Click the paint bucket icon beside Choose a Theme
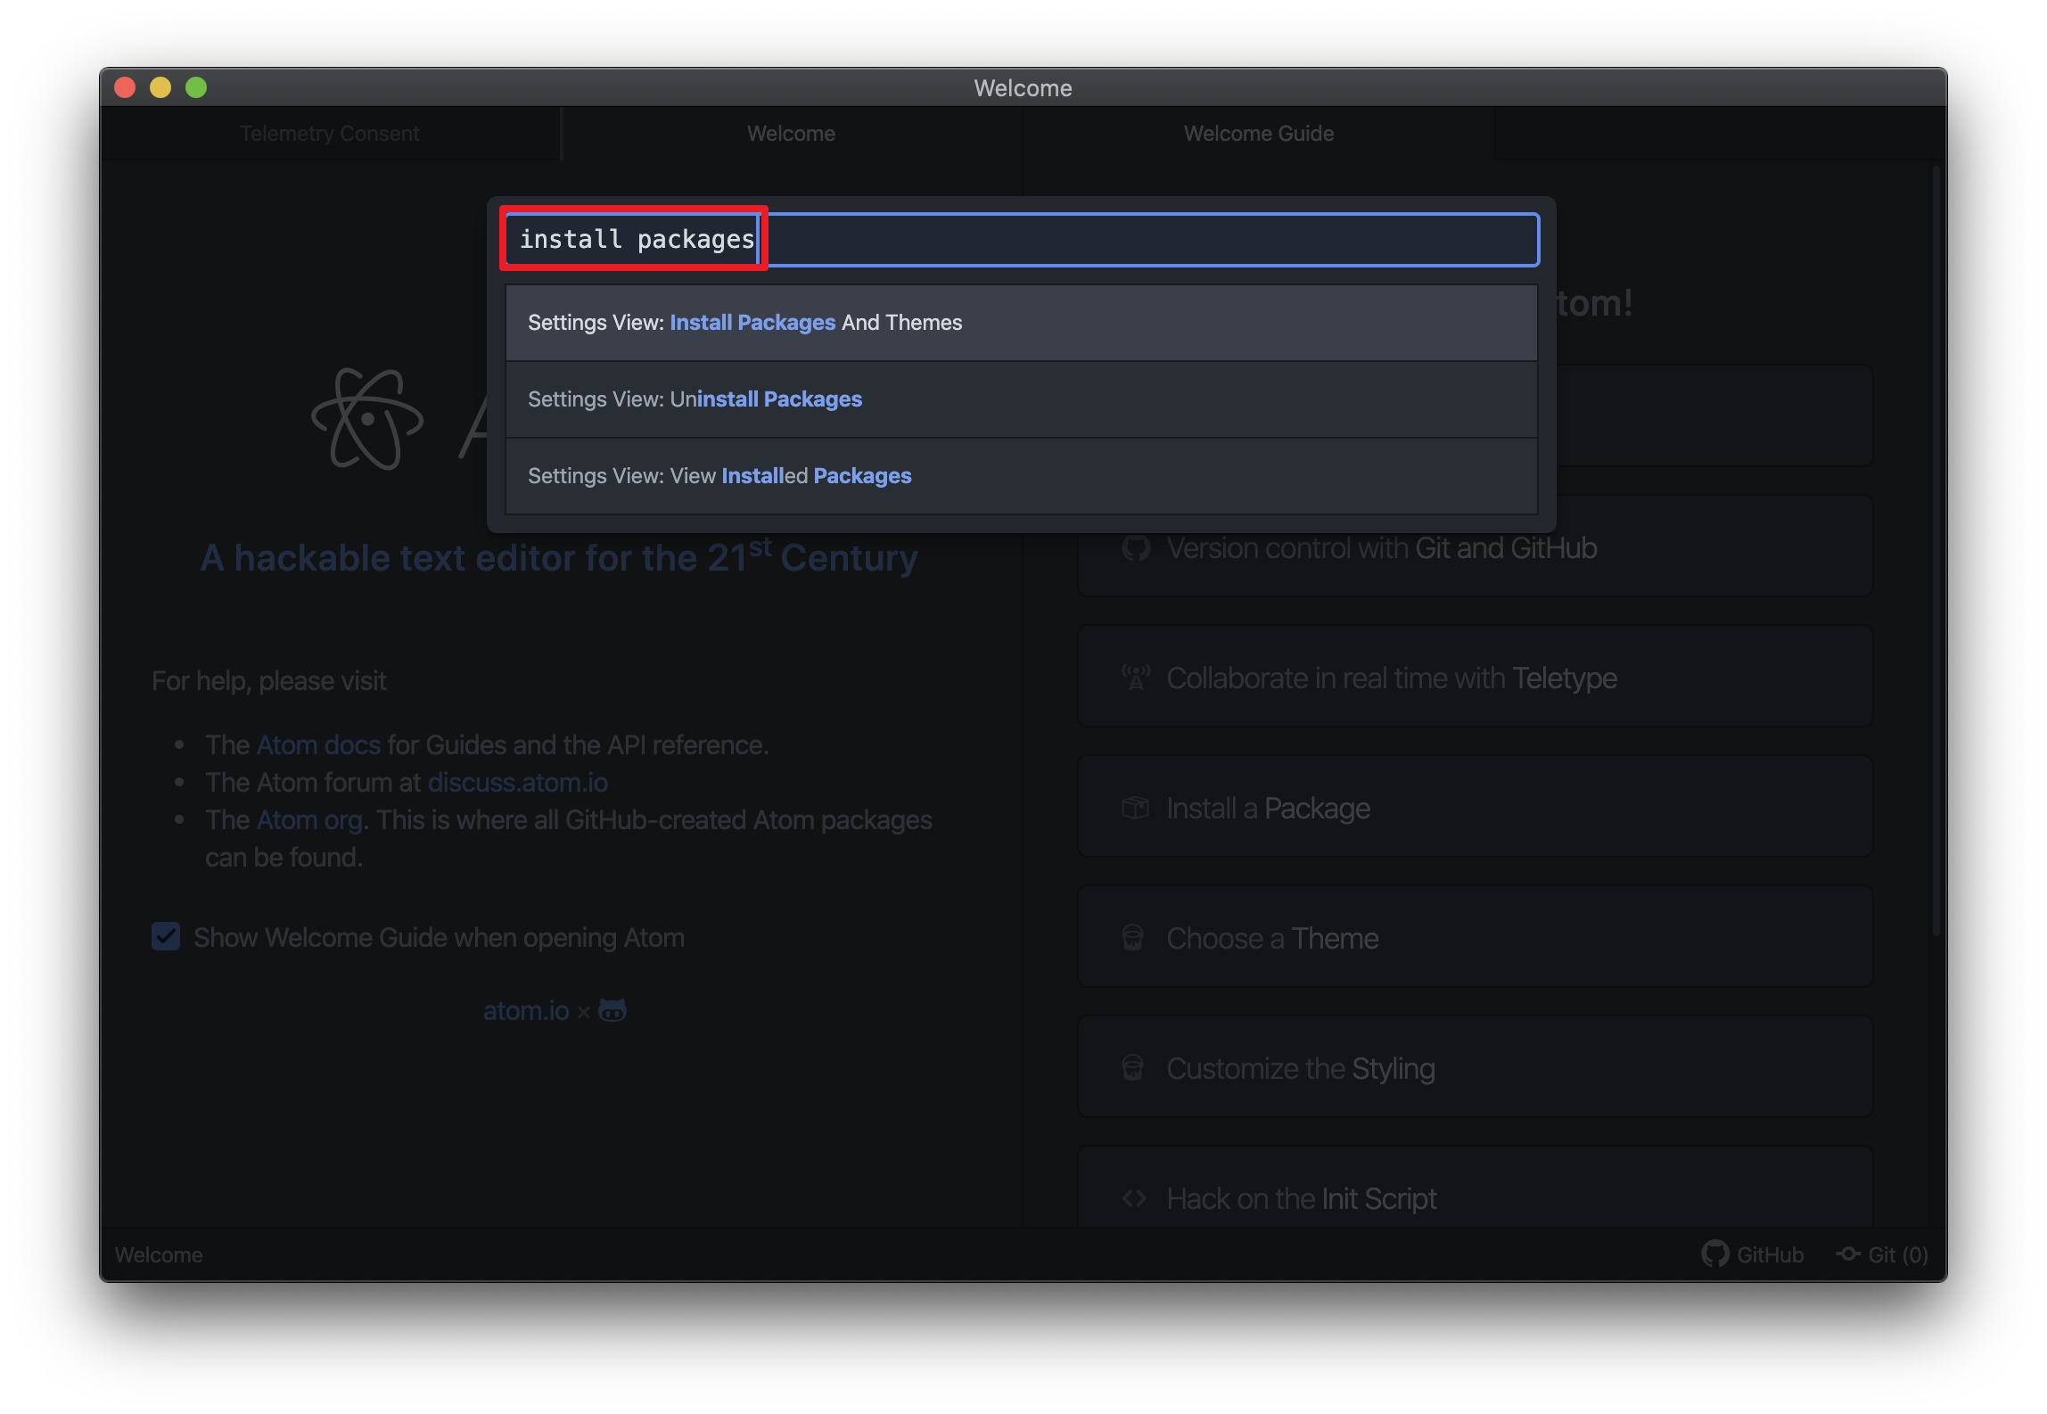 (x=1133, y=938)
